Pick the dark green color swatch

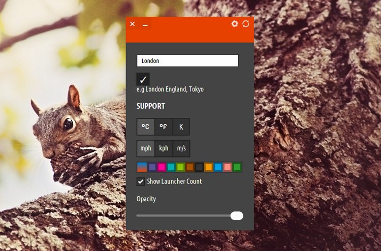click(x=237, y=167)
